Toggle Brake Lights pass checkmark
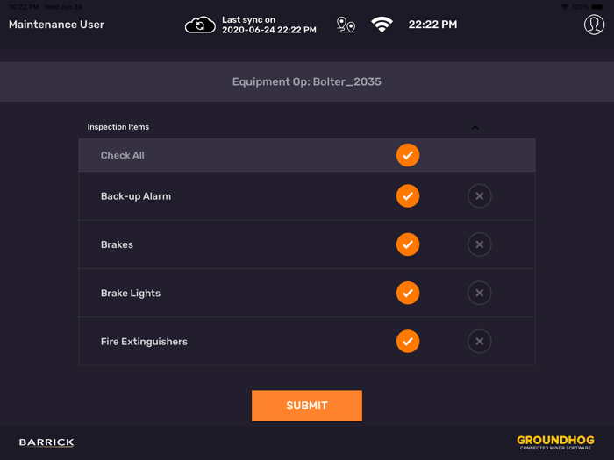 pos(408,293)
